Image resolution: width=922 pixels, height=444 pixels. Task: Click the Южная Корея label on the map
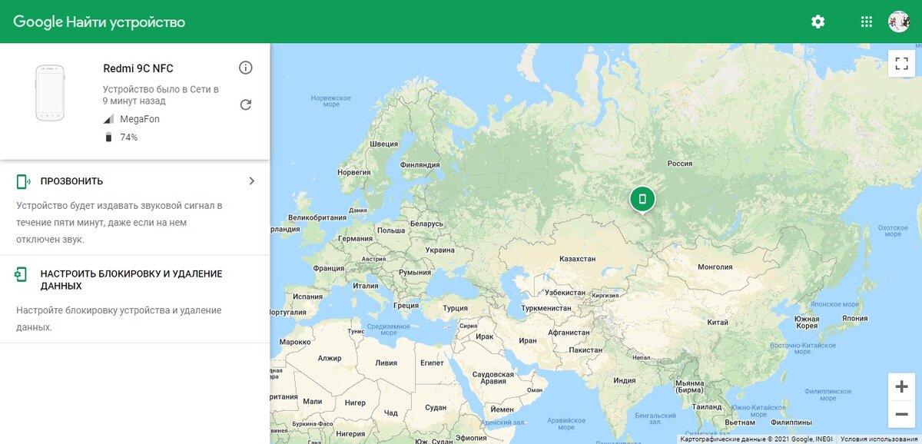806,323
